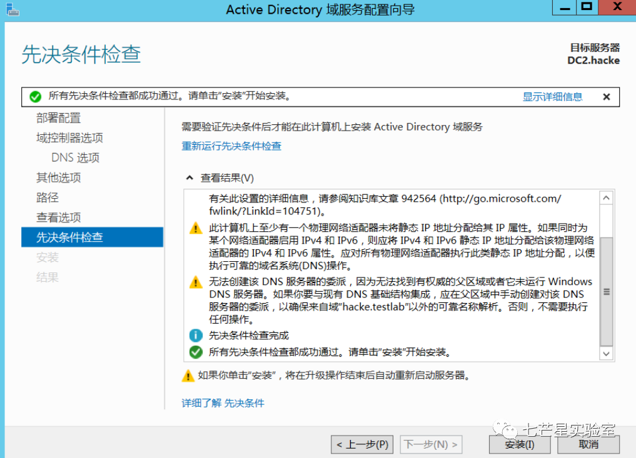Click blue info icon beside 先决条件检查完成
Viewport: 636px width, 458px height.
pos(196,335)
